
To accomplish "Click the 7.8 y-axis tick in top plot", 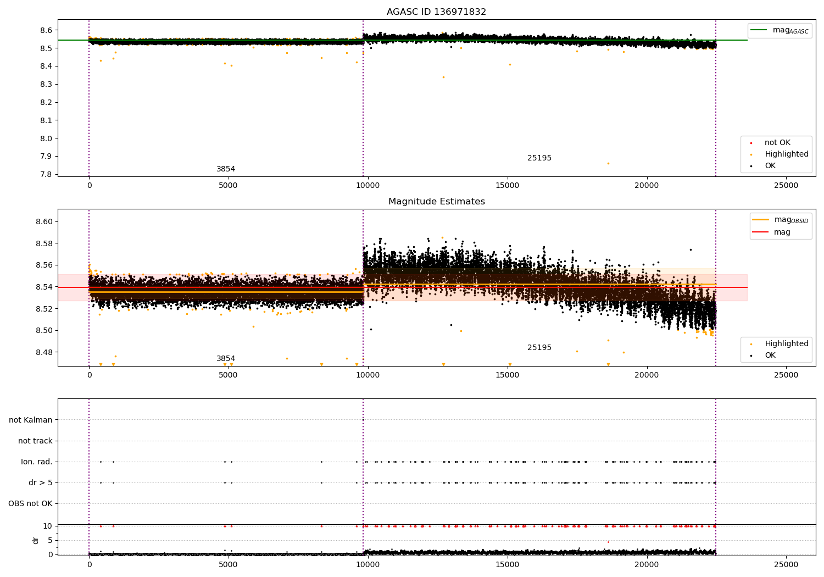I will click(x=47, y=174).
